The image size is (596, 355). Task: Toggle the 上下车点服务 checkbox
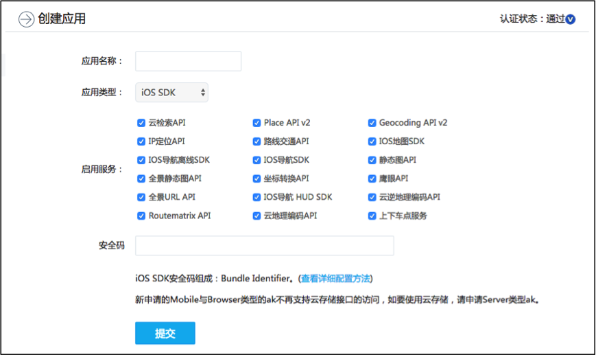tap(372, 216)
